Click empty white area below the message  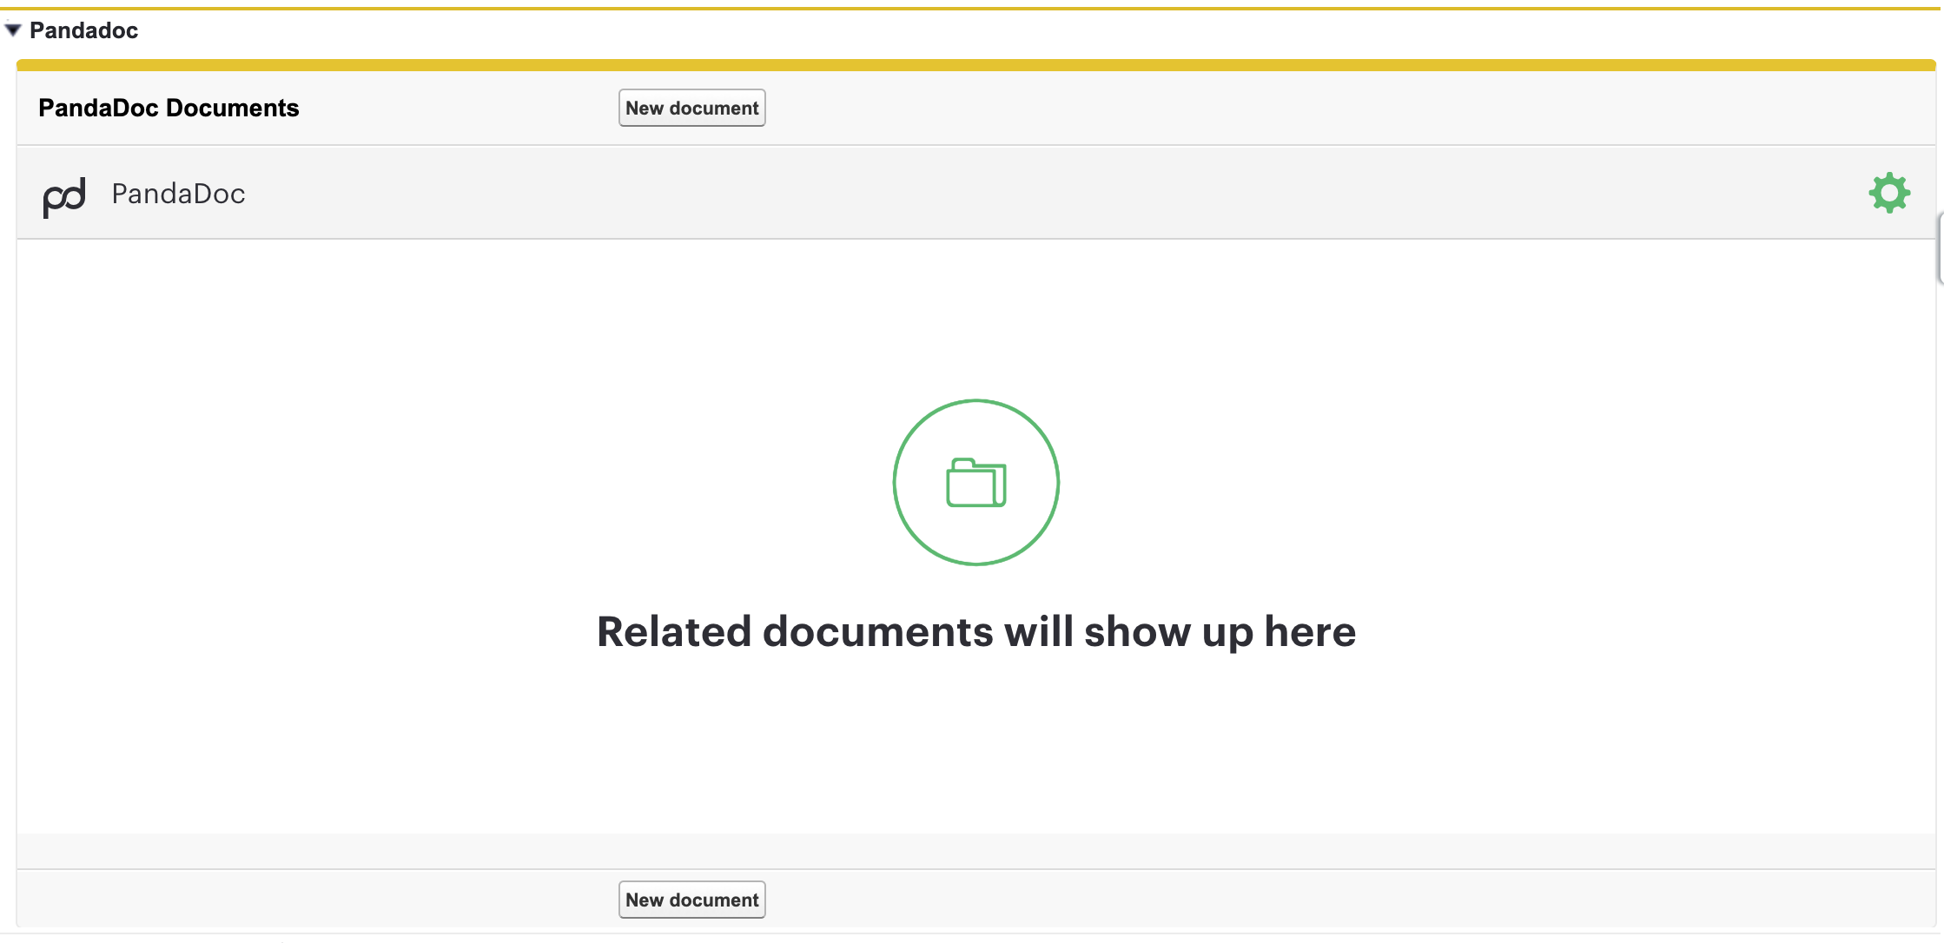[975, 747]
